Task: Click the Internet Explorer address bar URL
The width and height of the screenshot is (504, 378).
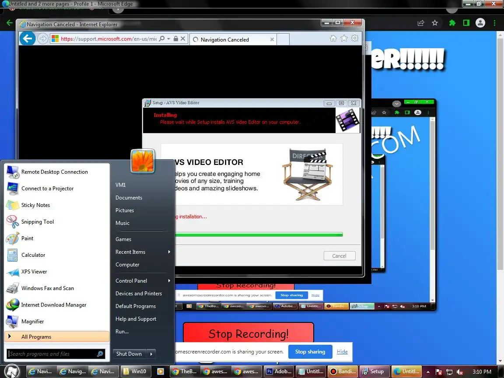Action: tap(108, 39)
